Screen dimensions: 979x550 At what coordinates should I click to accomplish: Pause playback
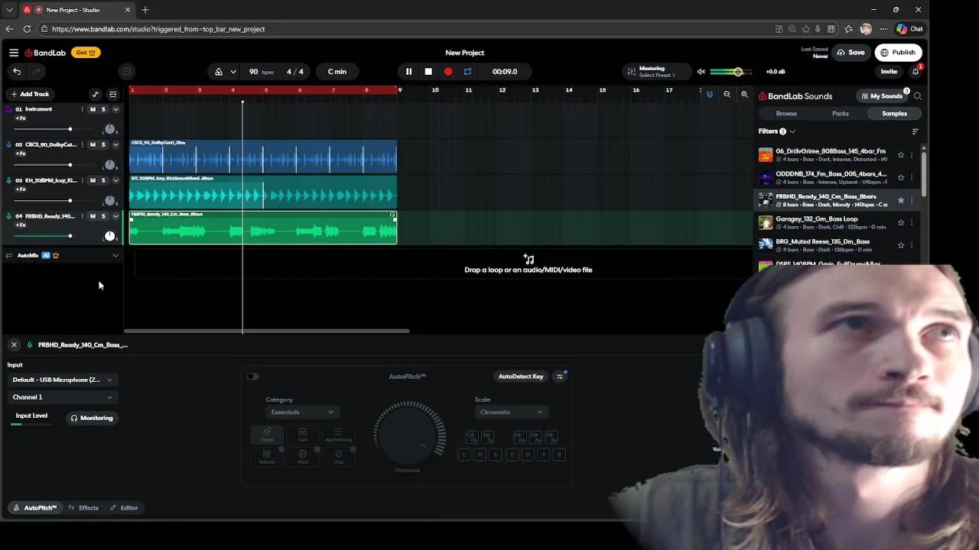[x=408, y=72]
